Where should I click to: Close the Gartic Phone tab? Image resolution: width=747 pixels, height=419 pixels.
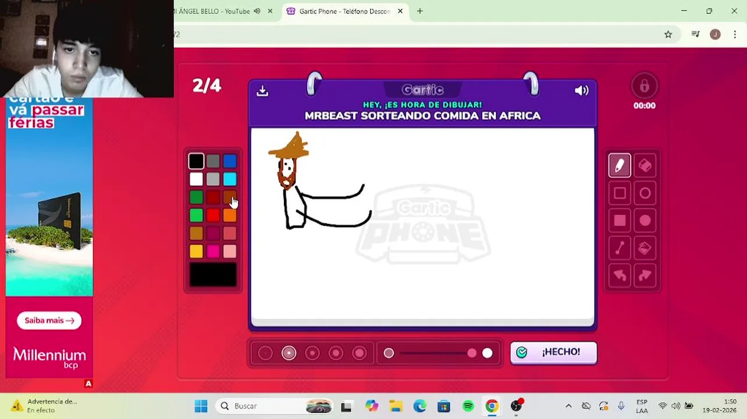click(x=400, y=11)
